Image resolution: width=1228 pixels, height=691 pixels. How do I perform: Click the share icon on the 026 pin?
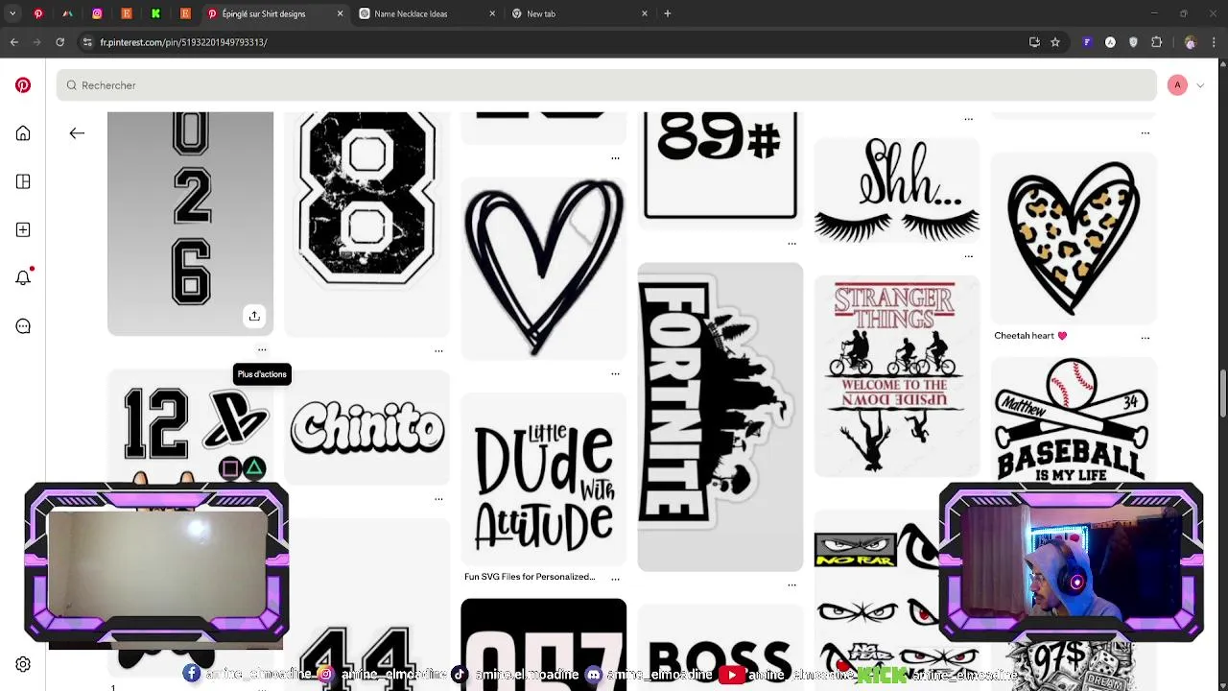(254, 316)
